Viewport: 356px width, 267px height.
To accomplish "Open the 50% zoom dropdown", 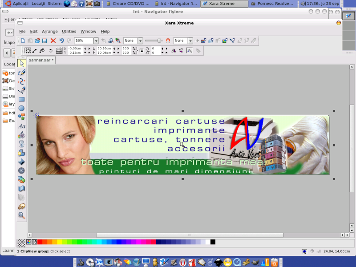I will [96, 40].
